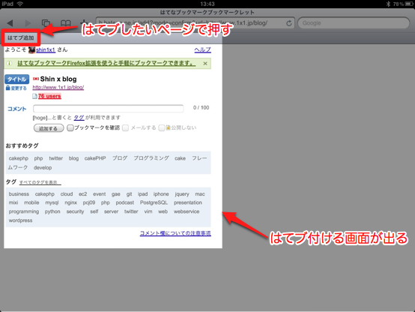Select recommended tag プログラミング
The image size is (415, 312).
tap(151, 158)
